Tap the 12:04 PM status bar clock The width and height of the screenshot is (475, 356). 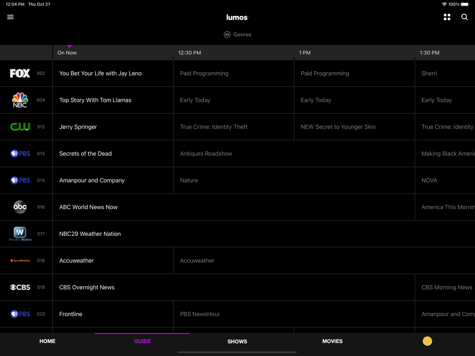15,4
